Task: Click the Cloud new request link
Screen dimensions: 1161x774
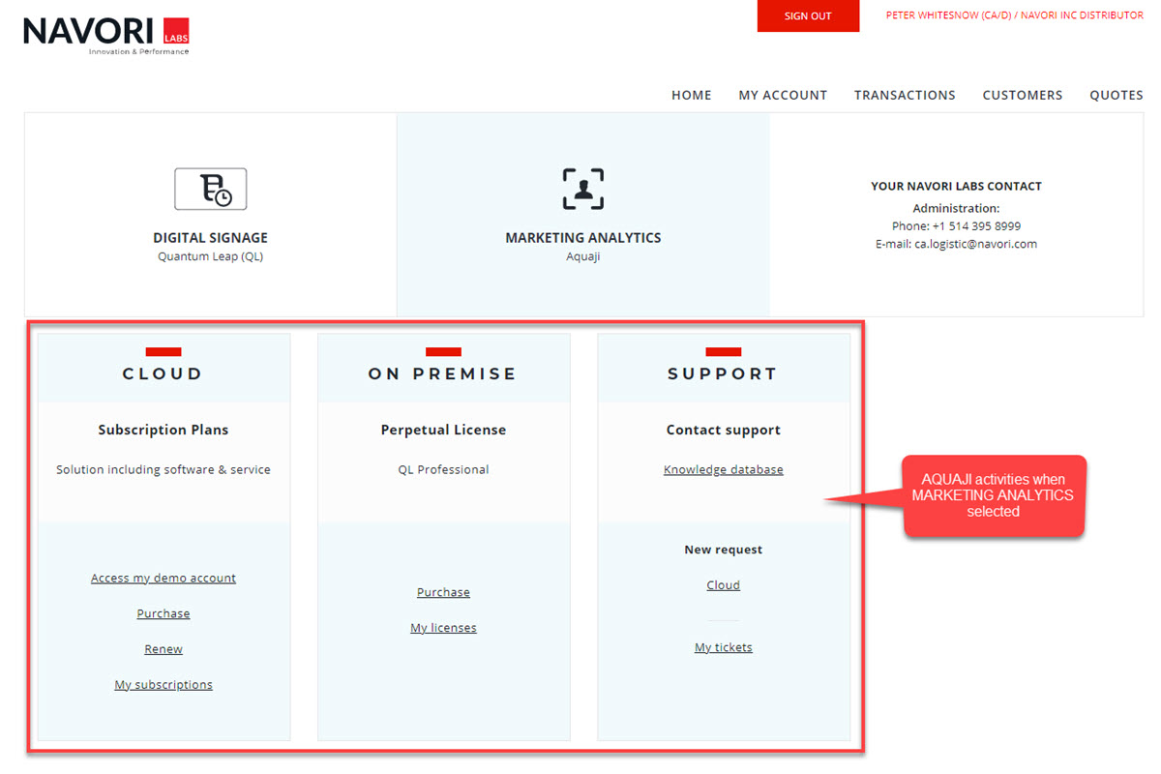Action: 723,585
